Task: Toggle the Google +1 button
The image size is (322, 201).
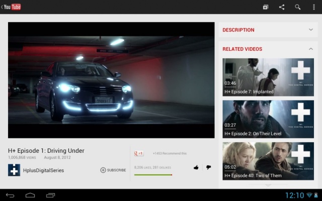Action: point(139,153)
